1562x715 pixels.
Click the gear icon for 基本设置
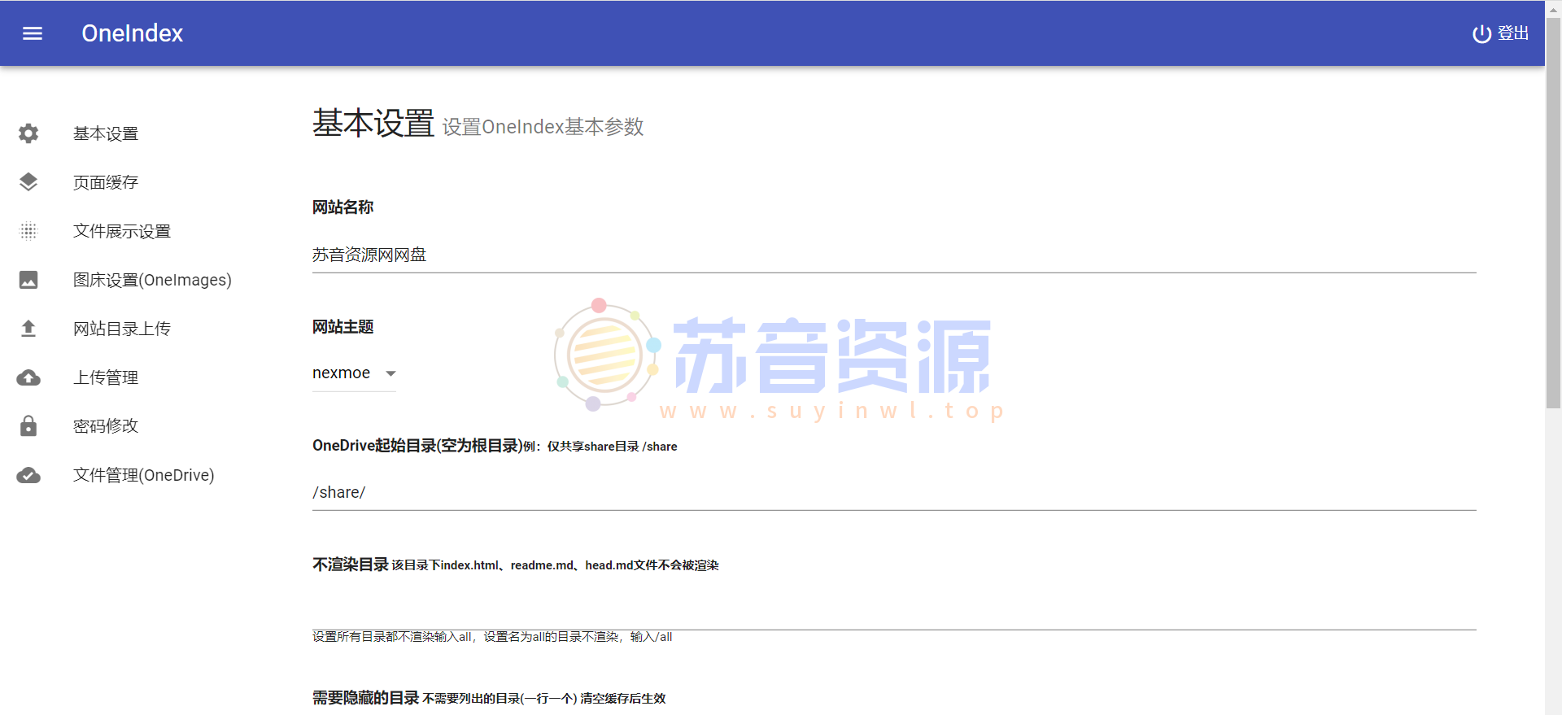tap(28, 133)
